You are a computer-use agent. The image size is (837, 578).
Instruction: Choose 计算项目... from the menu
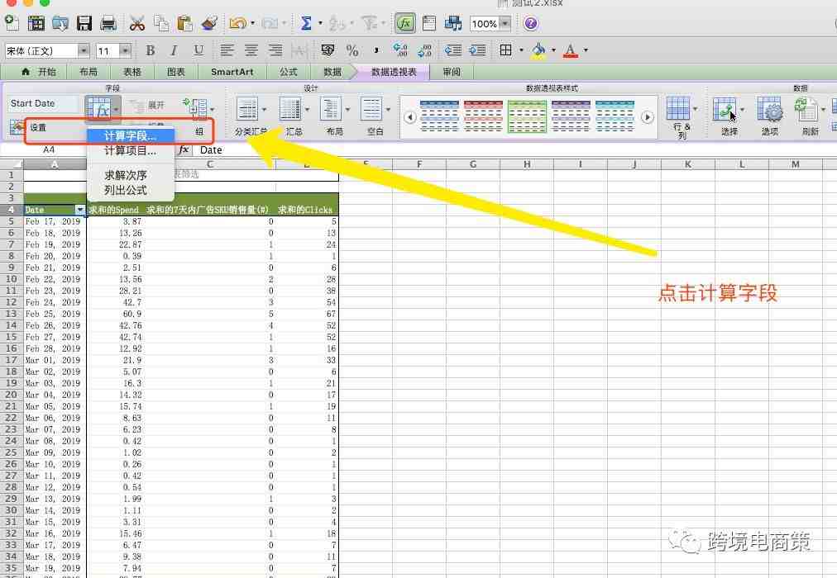pos(131,151)
